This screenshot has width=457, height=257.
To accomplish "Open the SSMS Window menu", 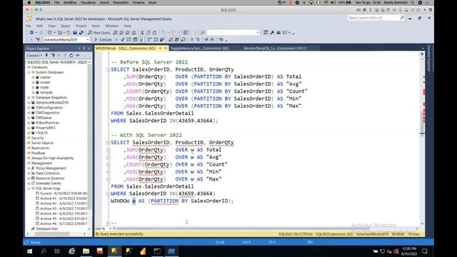I will [112, 26].
